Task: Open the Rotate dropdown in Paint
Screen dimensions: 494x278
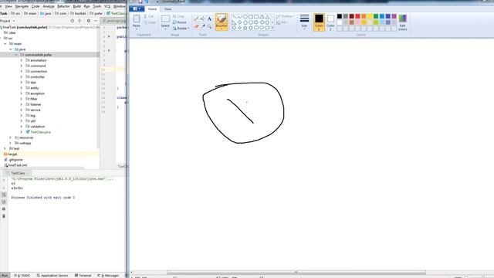Action: [x=181, y=29]
